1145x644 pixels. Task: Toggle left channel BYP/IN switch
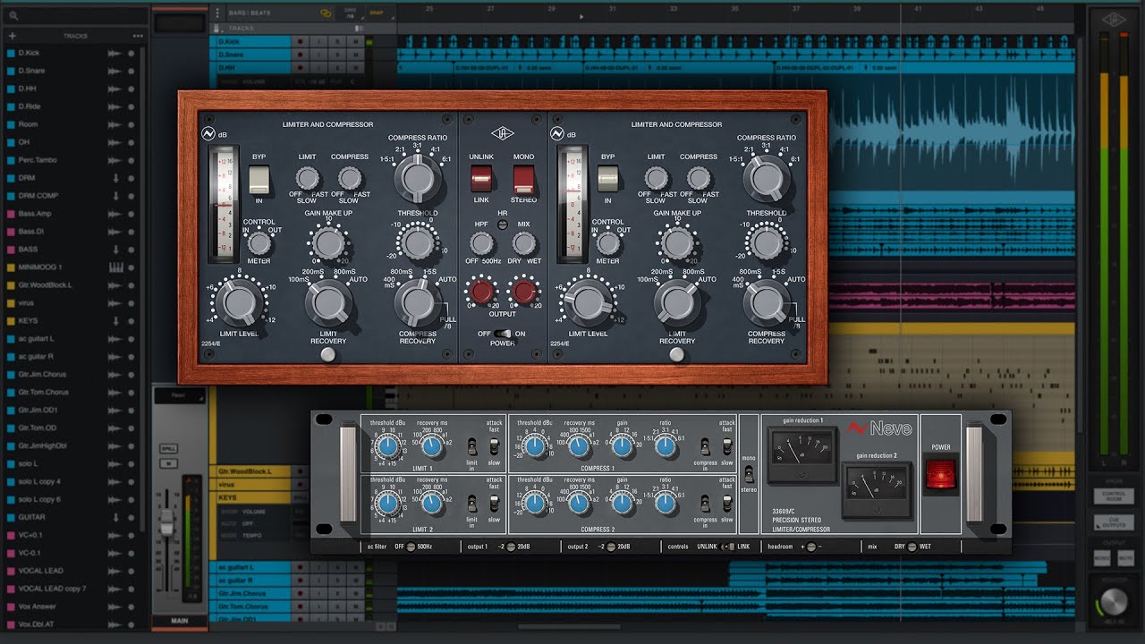[259, 179]
